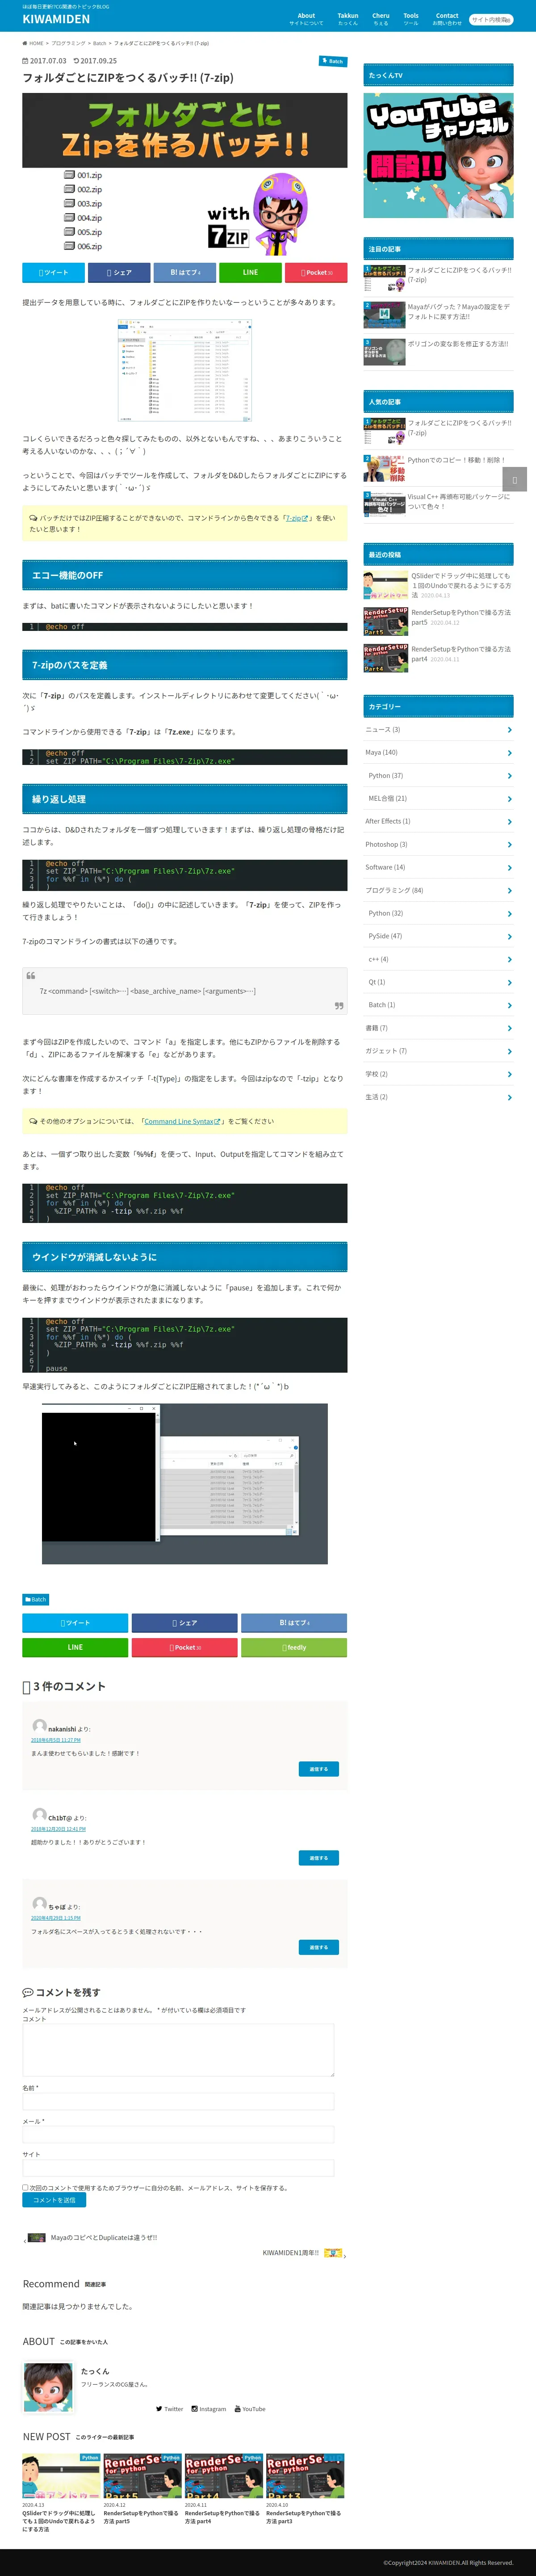The width and height of the screenshot is (536, 2576).
Task: Open the KIWAMIDEN site logo
Action: [x=56, y=19]
